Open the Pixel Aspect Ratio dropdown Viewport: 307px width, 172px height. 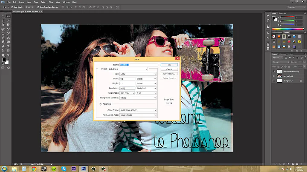tap(138, 115)
